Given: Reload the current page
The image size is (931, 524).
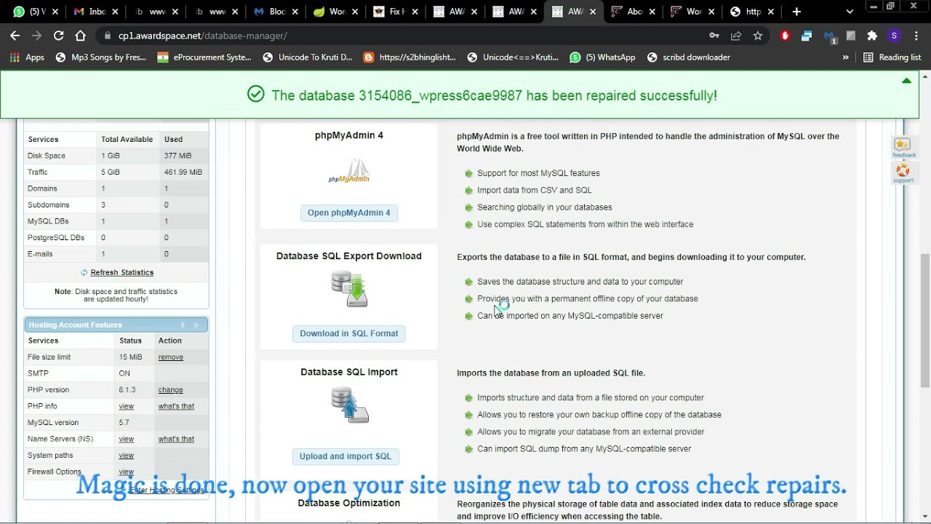Looking at the screenshot, I should [x=58, y=36].
